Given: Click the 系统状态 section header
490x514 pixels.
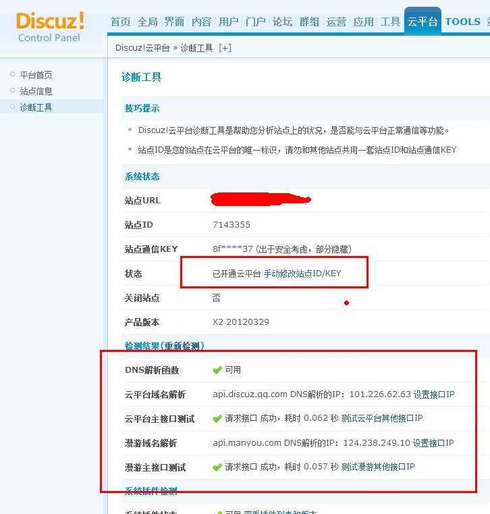Looking at the screenshot, I should (142, 177).
